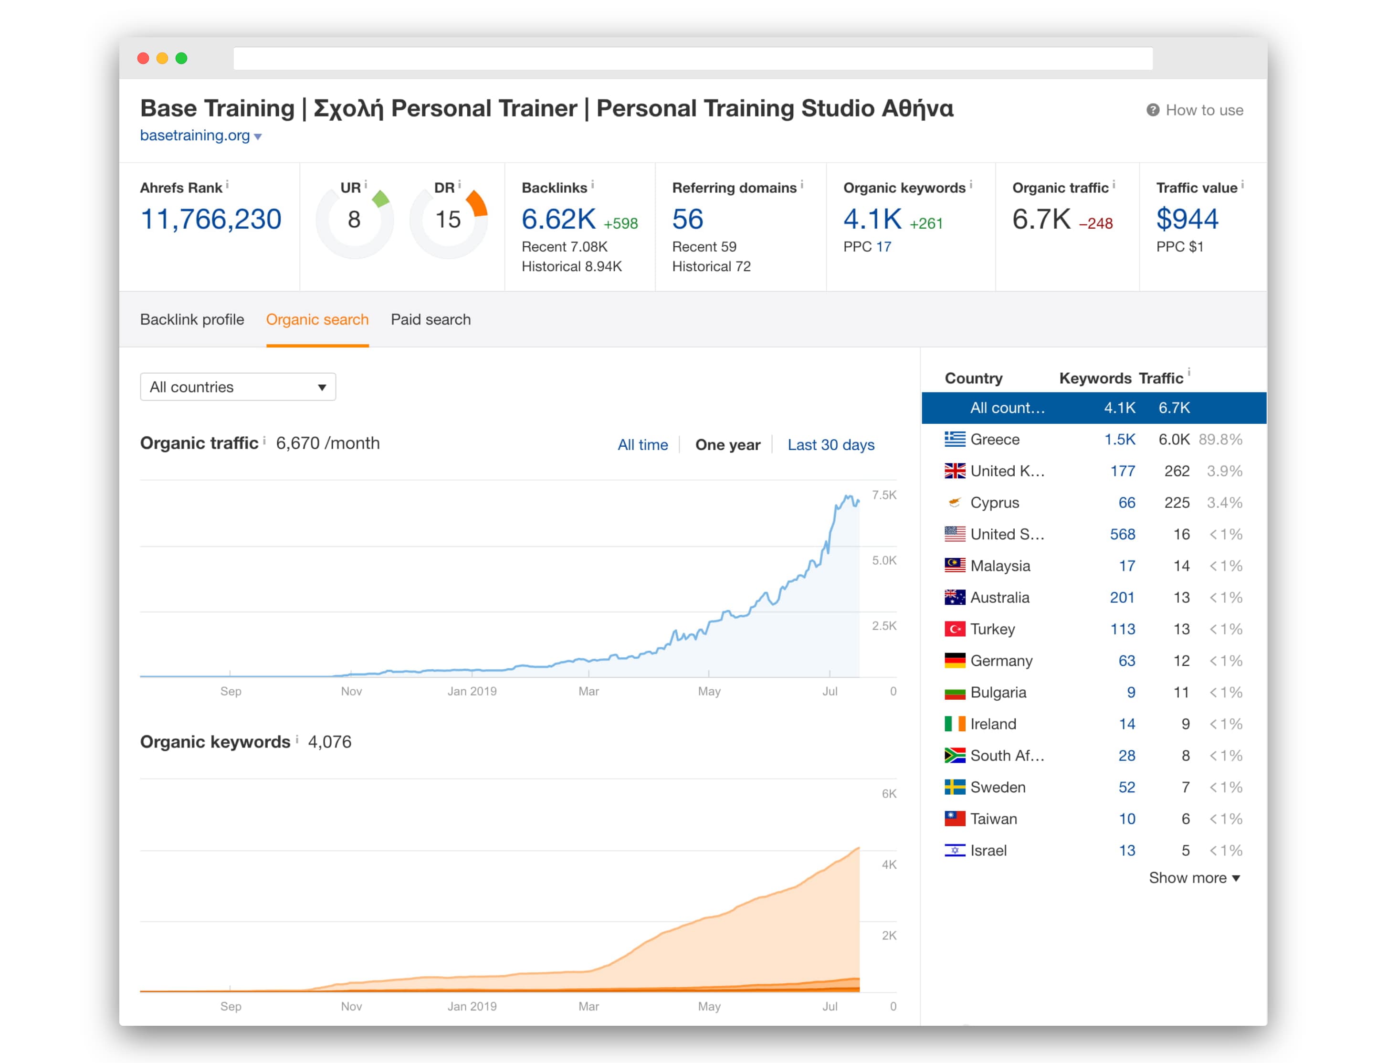Click Recent 7.08K backlinks text

[565, 247]
